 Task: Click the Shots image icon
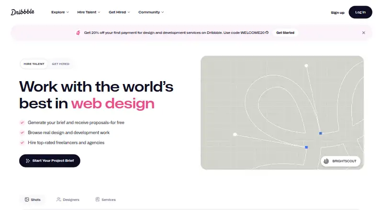point(27,199)
